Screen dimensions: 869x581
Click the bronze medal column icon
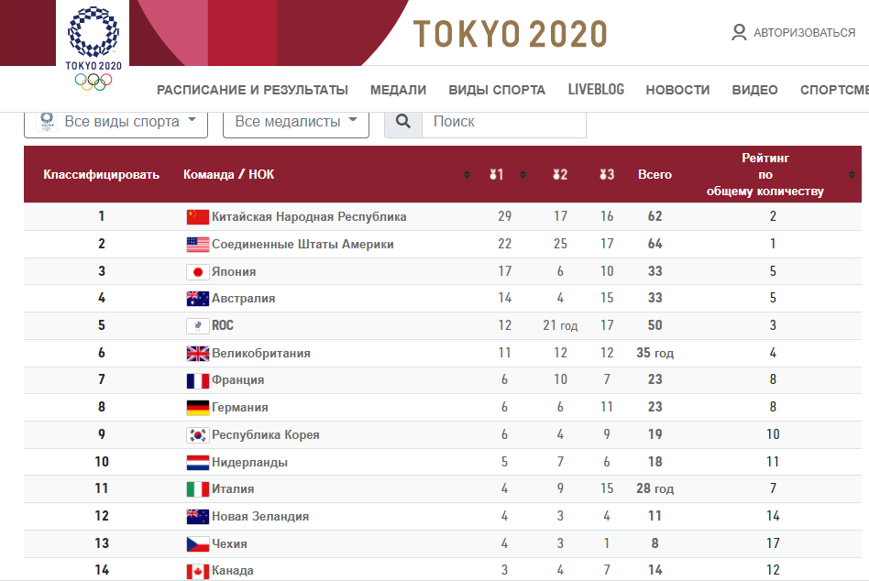pos(605,174)
